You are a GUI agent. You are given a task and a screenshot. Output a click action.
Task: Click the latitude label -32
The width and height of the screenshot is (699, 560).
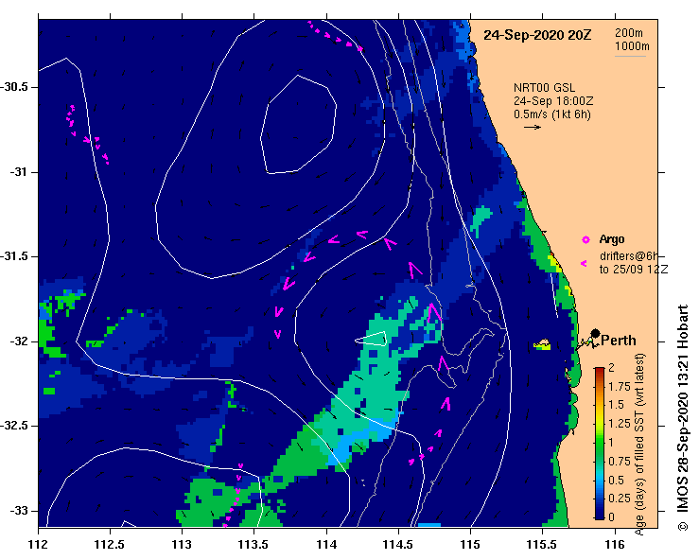pos(18,341)
